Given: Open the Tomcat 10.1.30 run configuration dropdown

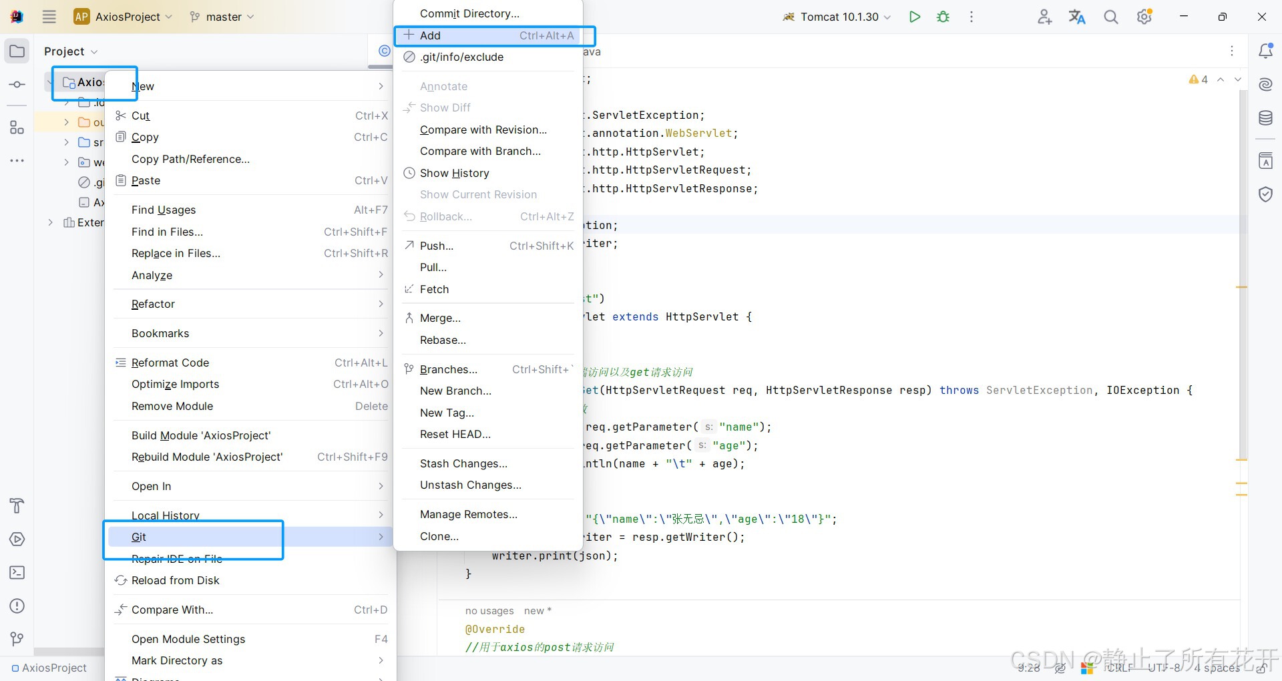Looking at the screenshot, I should (837, 17).
